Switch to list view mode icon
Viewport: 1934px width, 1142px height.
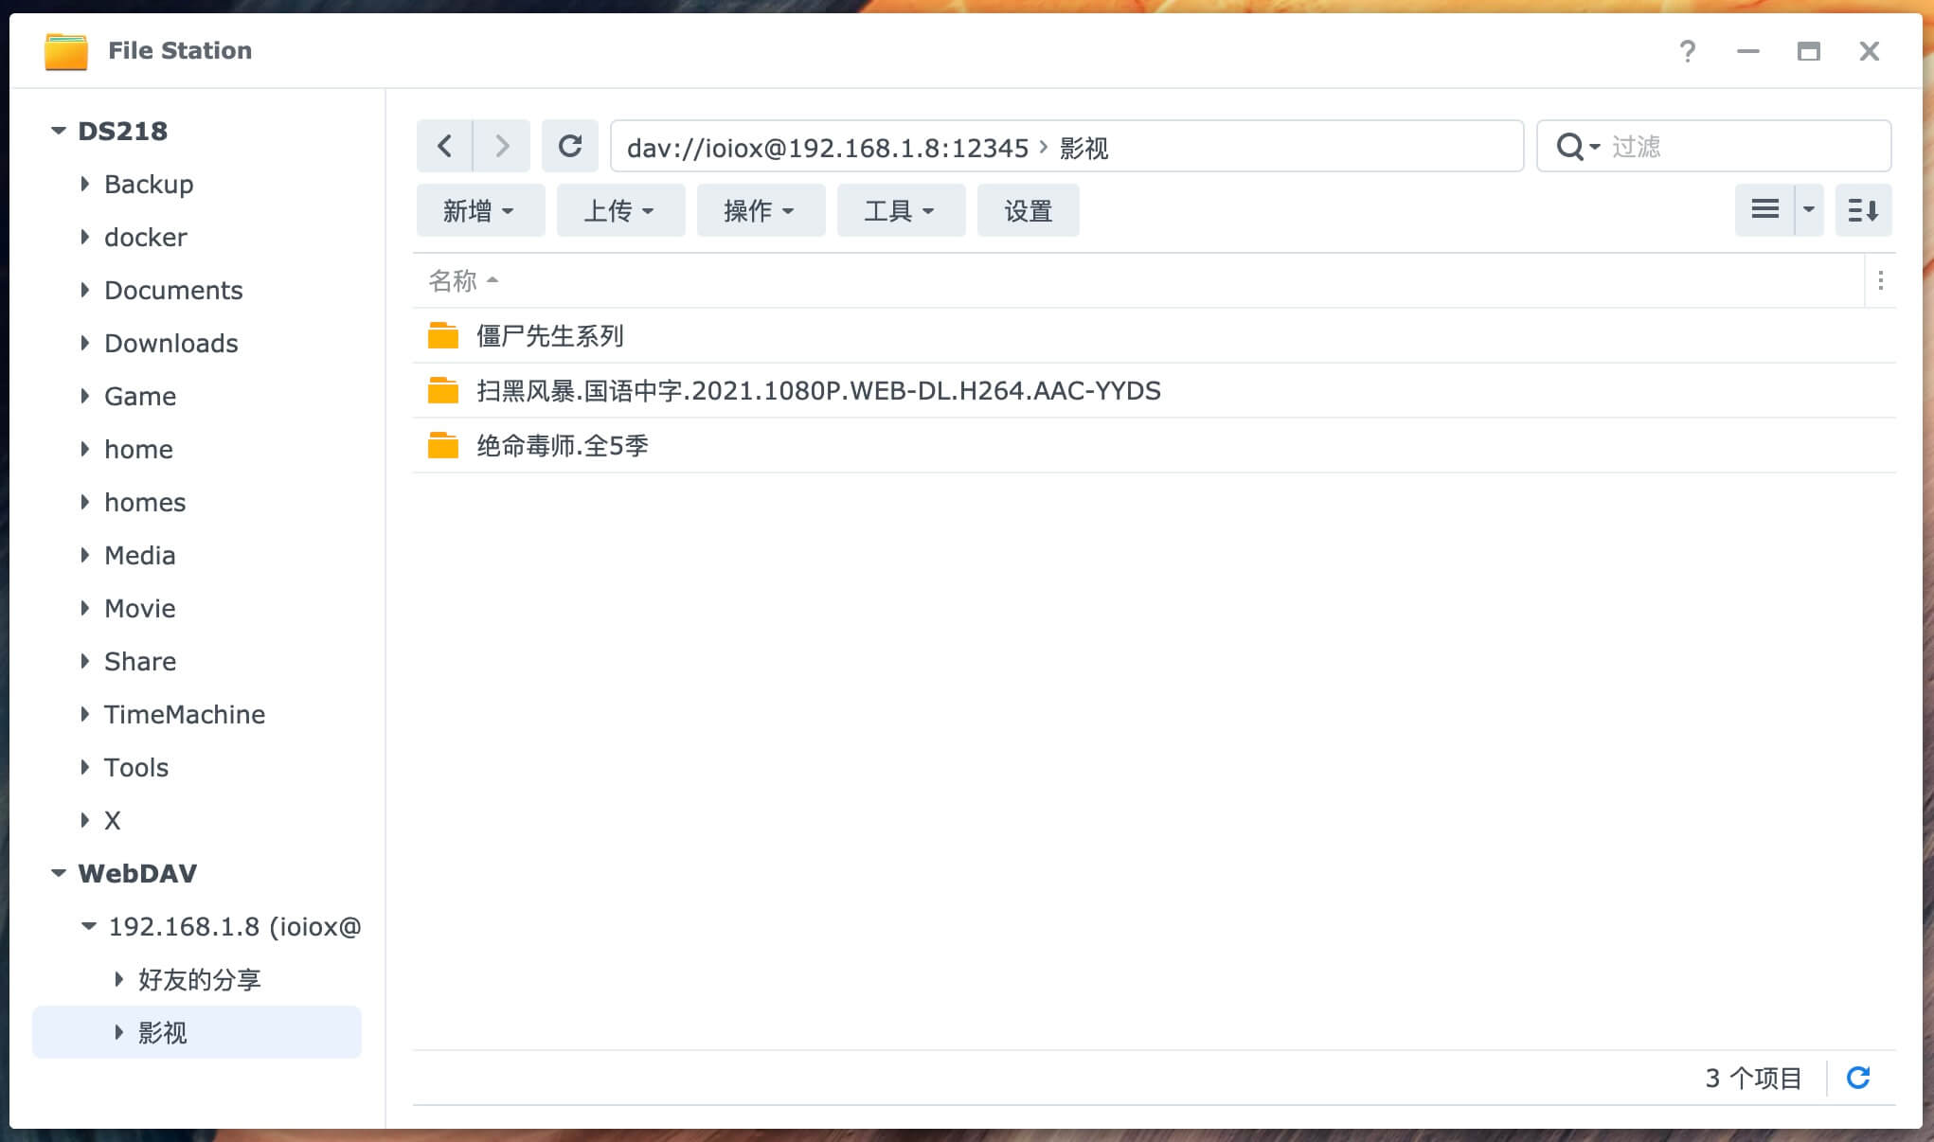[x=1764, y=209]
